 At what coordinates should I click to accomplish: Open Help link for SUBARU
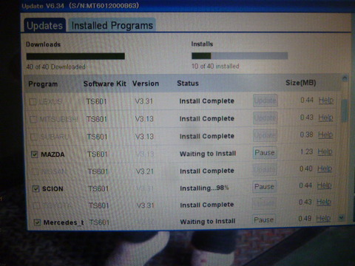coord(325,134)
